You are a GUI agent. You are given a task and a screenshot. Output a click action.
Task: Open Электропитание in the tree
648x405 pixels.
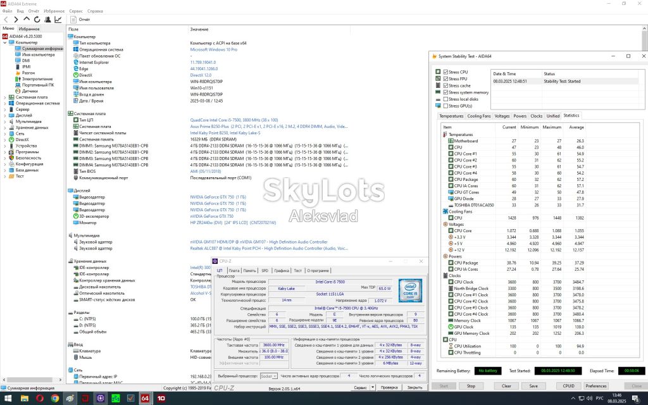(37, 79)
